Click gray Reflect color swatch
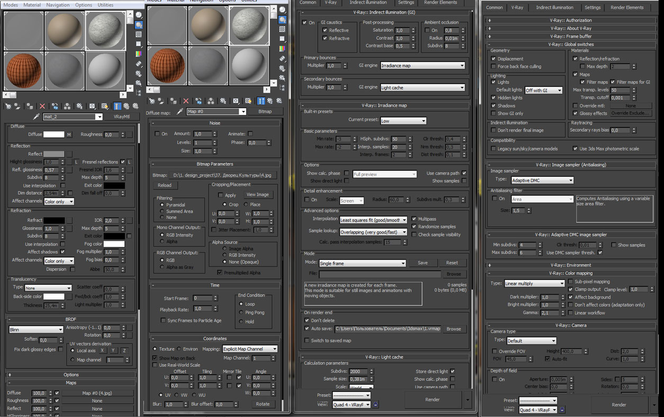The height and width of the screenshot is (417, 664). [54, 154]
